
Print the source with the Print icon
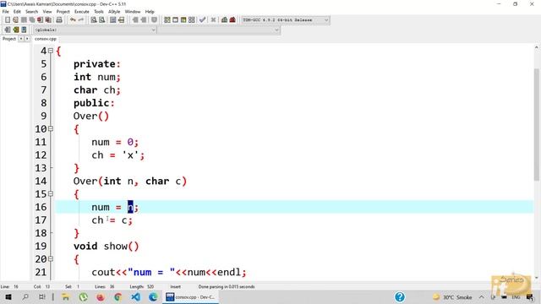click(x=59, y=20)
